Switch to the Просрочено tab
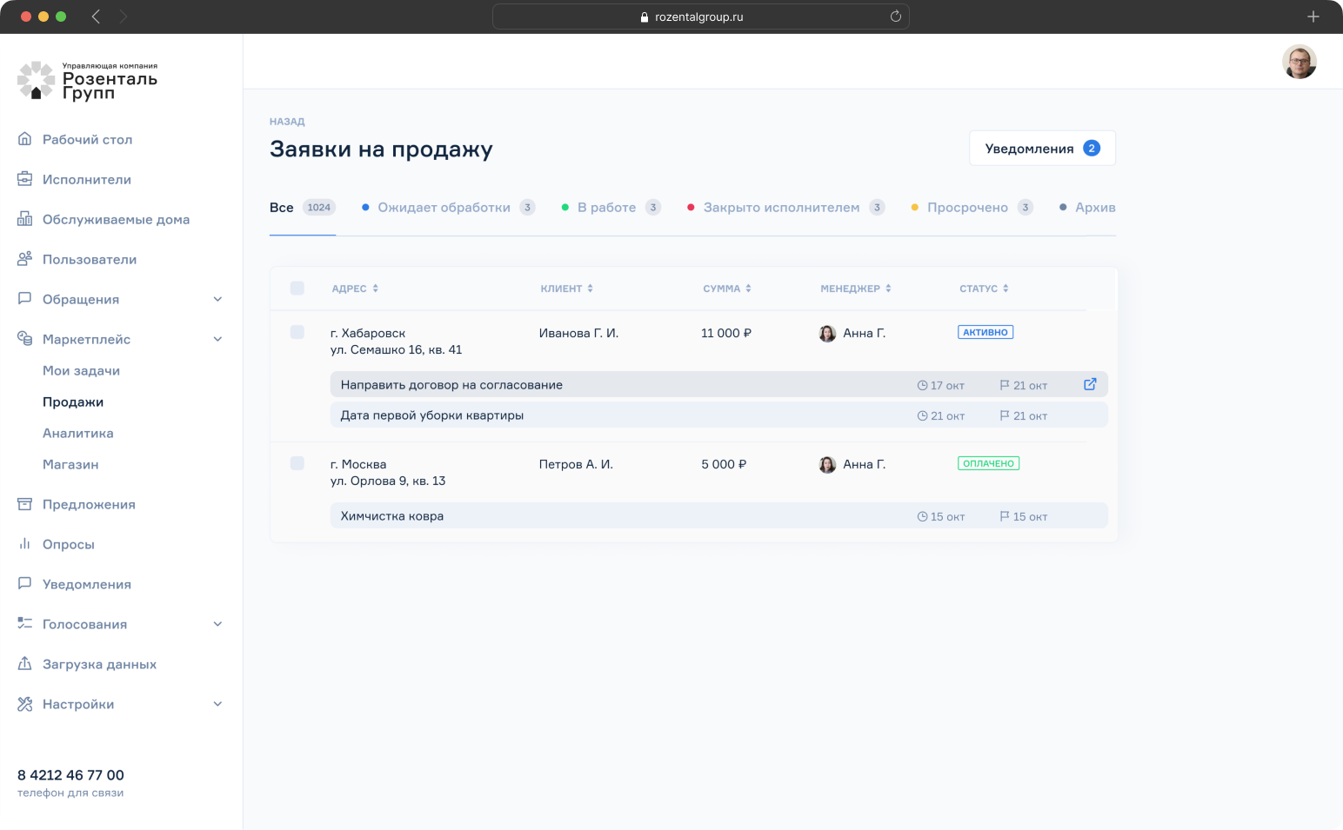 pos(968,207)
